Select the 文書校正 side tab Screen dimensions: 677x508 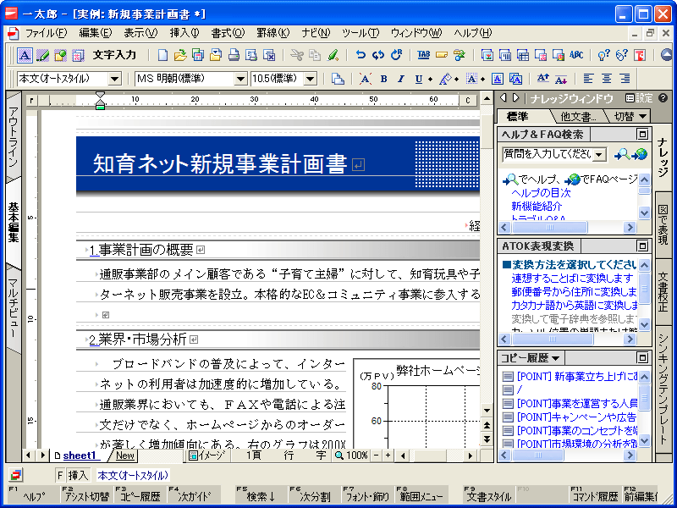663,292
